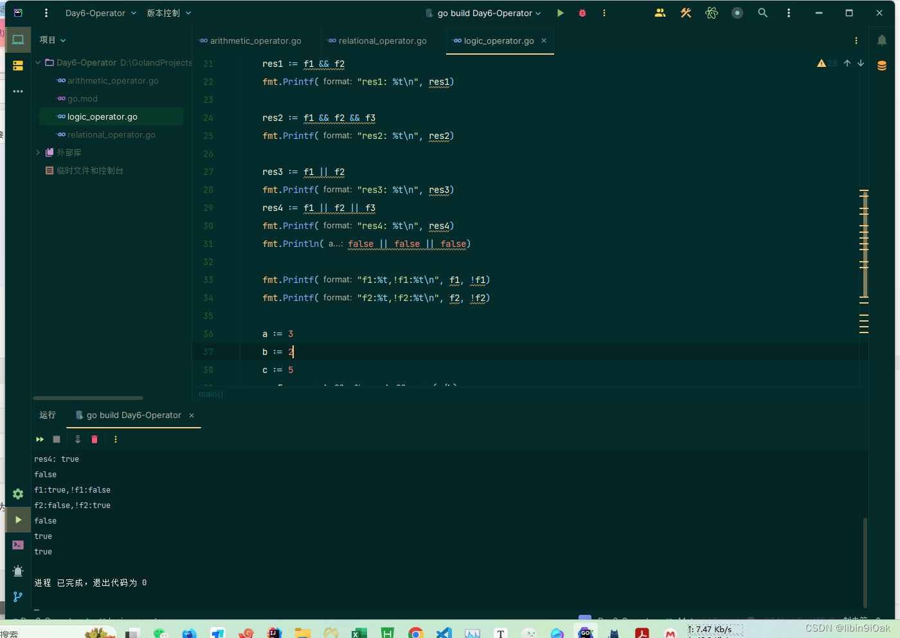The image size is (900, 638).
Task: Open the Services gear tool window
Action: pos(18,494)
